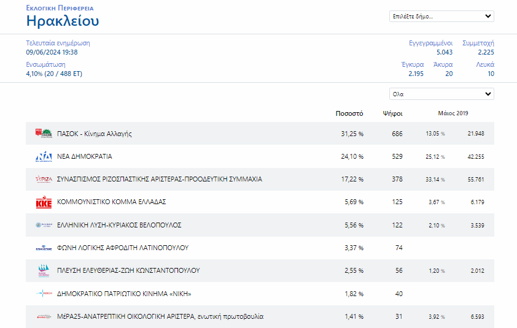The height and width of the screenshot is (328, 517).
Task: Click the ΠΑΣΟΚ party logo icon
Action: coord(44,134)
